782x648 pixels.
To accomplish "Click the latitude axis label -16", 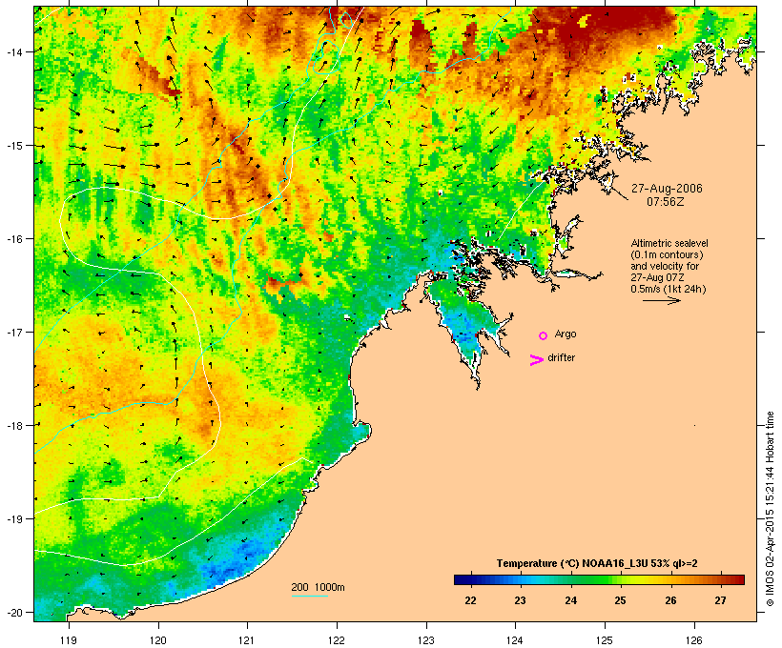I will (14, 239).
